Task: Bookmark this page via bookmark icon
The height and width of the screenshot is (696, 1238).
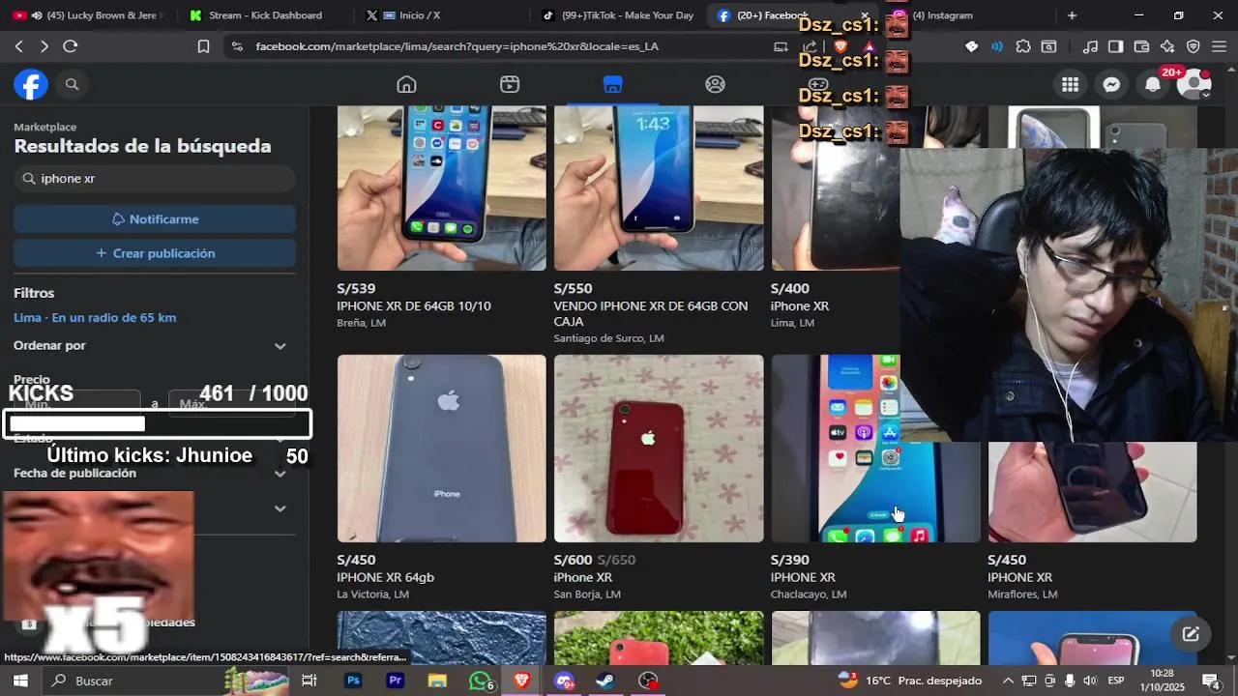Action: tap(203, 45)
